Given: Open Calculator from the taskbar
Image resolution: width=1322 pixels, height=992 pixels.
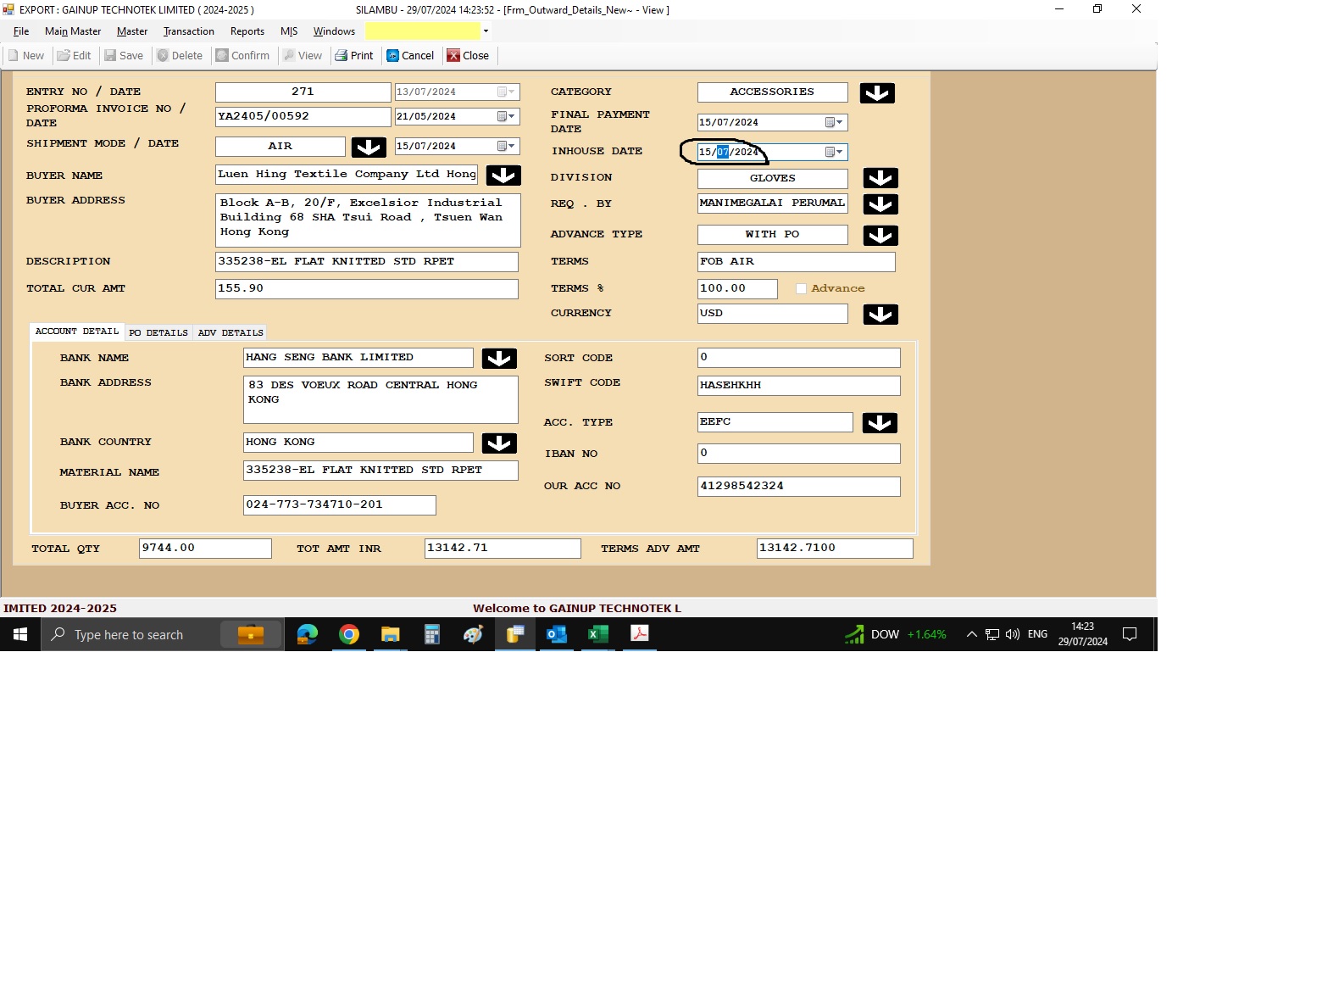Looking at the screenshot, I should [432, 634].
